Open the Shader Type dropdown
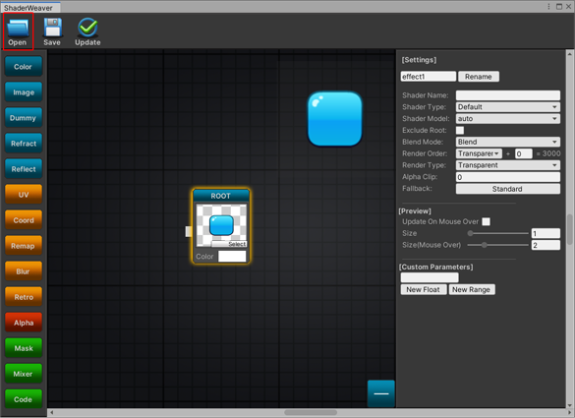 [508, 107]
